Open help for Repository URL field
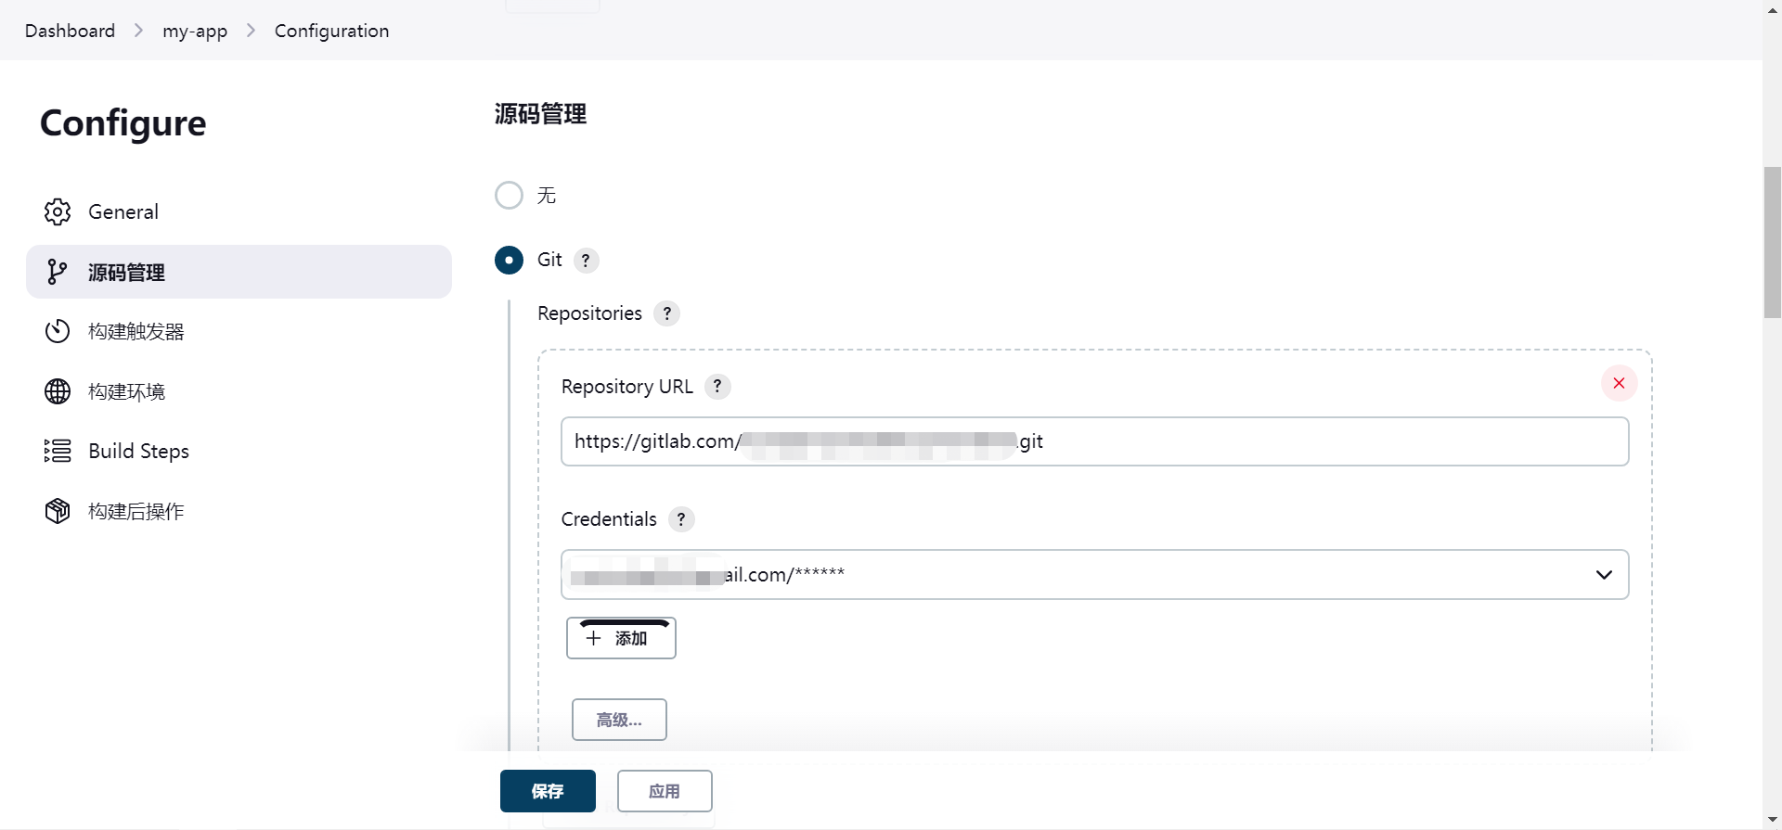The height and width of the screenshot is (830, 1782). [x=717, y=387]
